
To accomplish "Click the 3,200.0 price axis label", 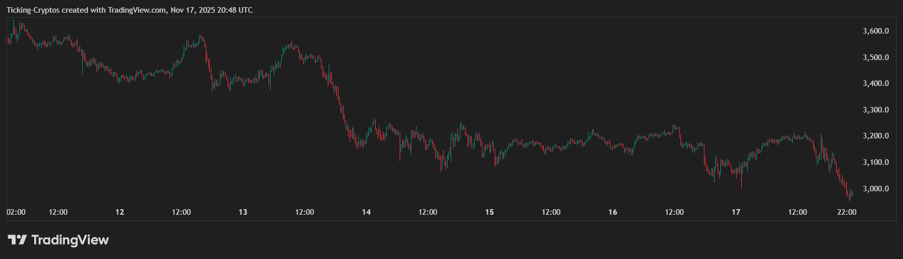I will click(x=875, y=136).
